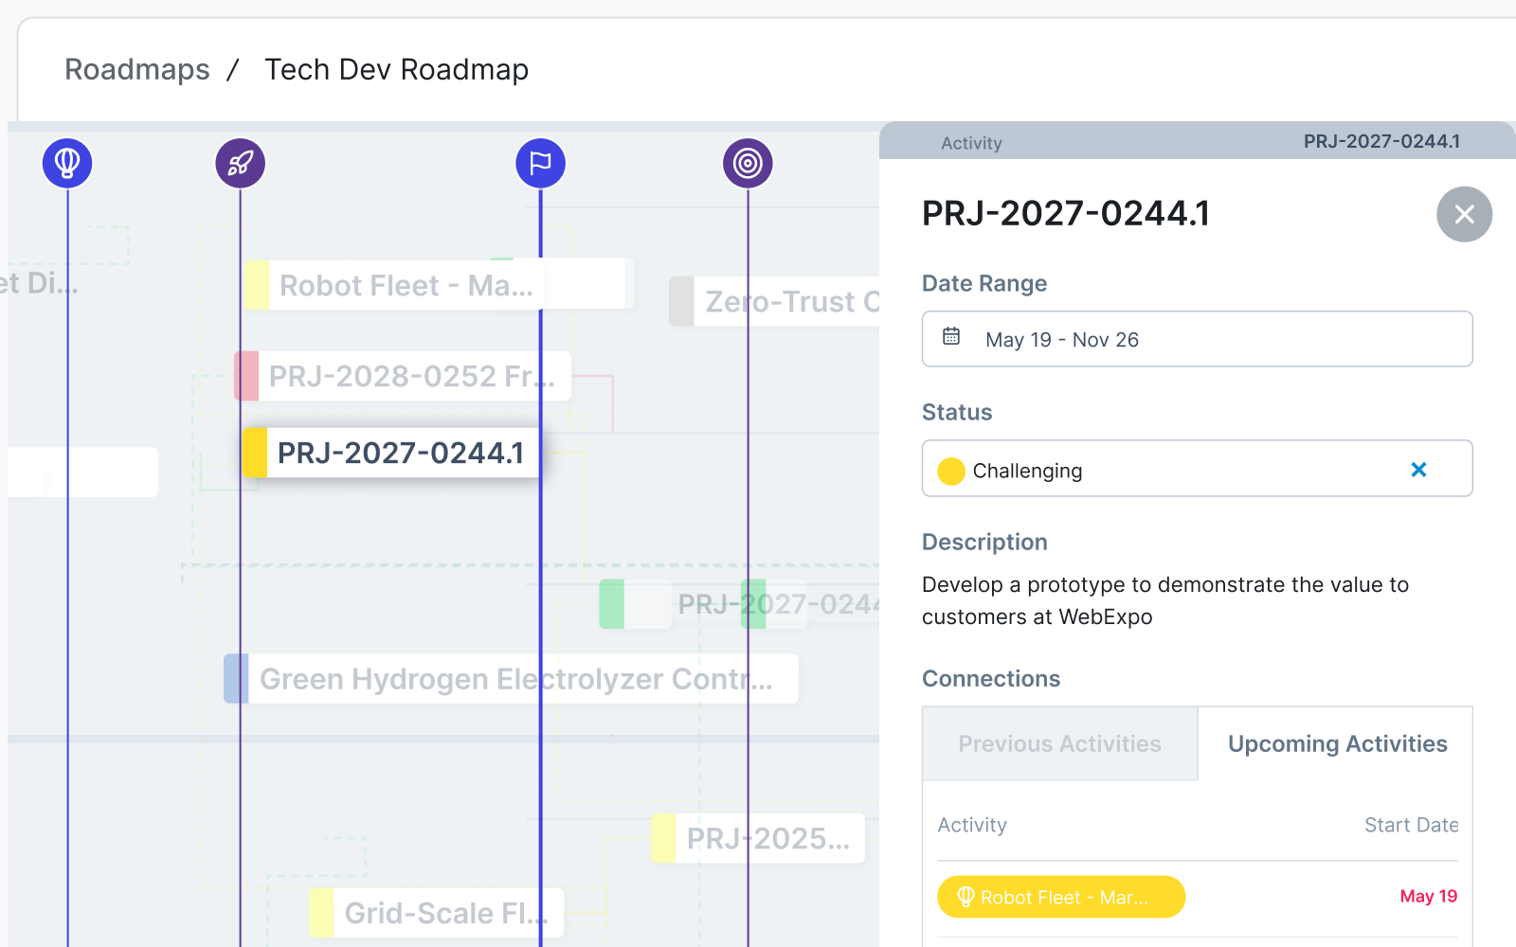Image resolution: width=1516 pixels, height=947 pixels.
Task: Select the Grid-Scale roadmap card
Action: point(436,913)
